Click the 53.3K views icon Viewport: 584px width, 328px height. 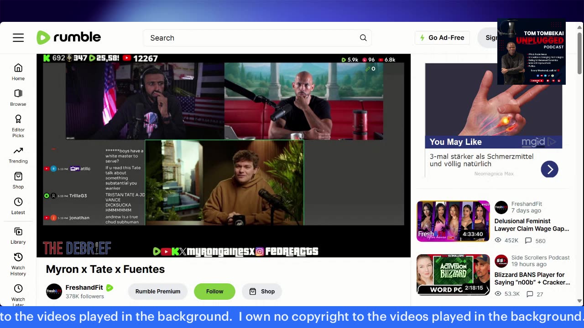pos(498,294)
